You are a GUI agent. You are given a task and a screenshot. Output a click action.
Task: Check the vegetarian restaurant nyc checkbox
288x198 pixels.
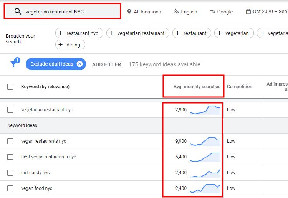pyautogui.click(x=10, y=110)
